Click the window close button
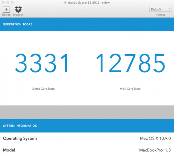This screenshot has width=174, height=154. (3, 2)
